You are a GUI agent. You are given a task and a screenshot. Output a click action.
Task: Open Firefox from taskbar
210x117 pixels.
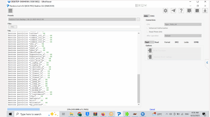(103, 114)
